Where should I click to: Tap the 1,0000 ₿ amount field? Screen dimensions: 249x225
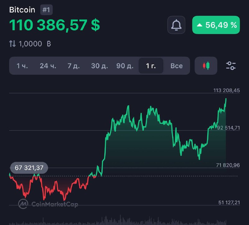tap(35, 44)
